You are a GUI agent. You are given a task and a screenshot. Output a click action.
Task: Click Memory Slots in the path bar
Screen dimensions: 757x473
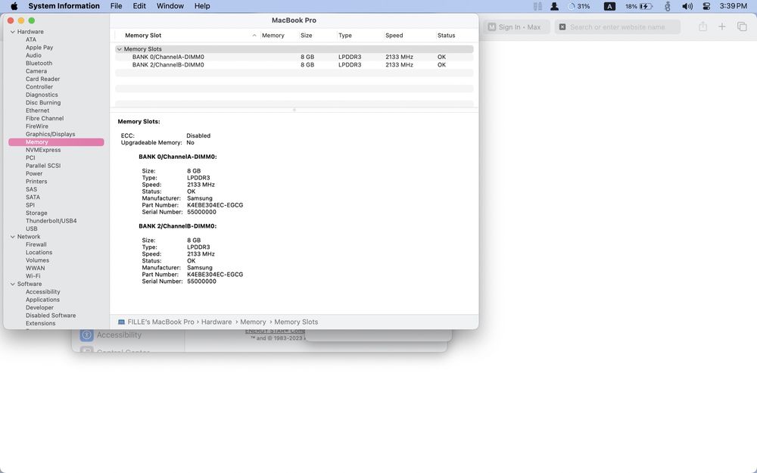(296, 322)
